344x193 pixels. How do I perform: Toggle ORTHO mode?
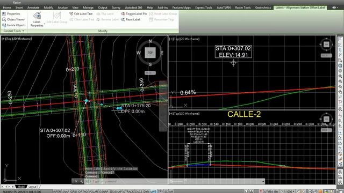coord(83,191)
